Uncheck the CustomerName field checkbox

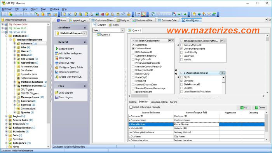click(x=133, y=49)
